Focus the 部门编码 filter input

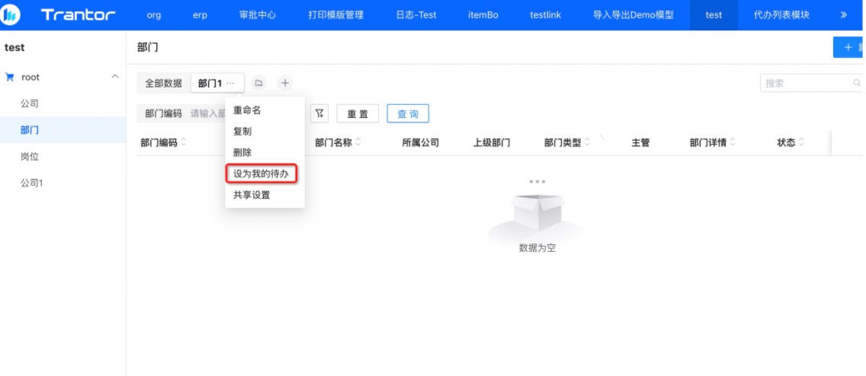[x=207, y=113]
